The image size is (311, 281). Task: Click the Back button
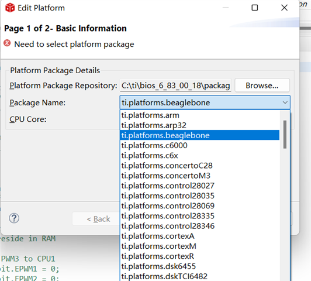pos(98,219)
